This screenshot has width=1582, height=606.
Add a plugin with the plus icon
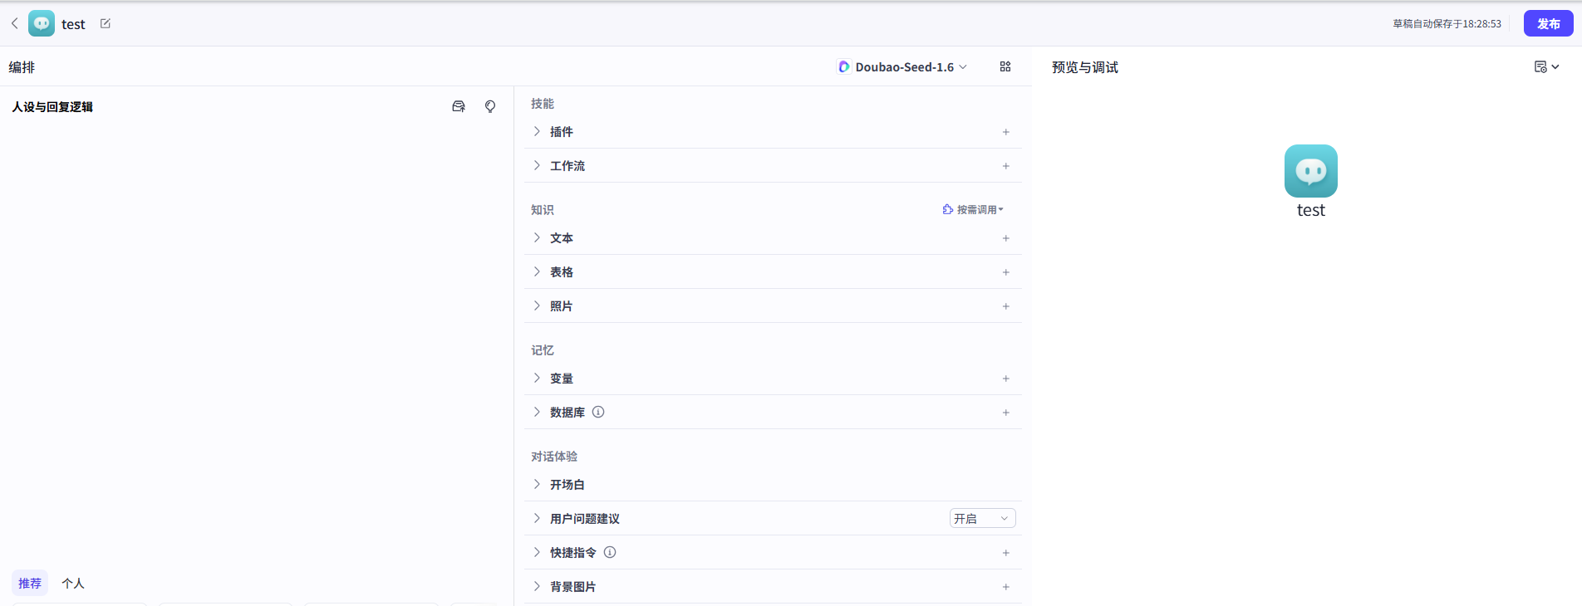[x=1005, y=132]
